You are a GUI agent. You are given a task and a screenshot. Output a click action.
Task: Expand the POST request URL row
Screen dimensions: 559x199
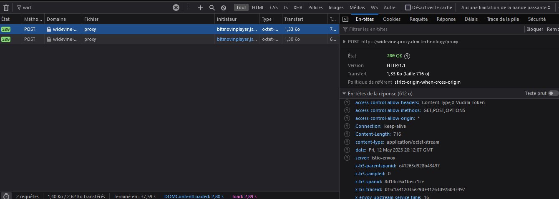344,42
